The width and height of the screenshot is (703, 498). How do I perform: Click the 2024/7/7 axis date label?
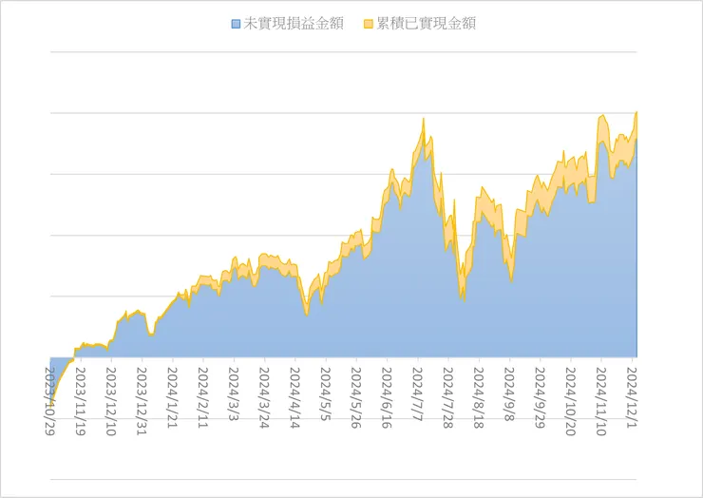(x=417, y=393)
